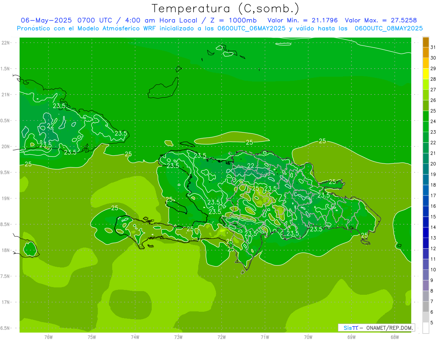Click the '73W' longitude axis label
This screenshot has width=443, height=342.
click(178, 337)
